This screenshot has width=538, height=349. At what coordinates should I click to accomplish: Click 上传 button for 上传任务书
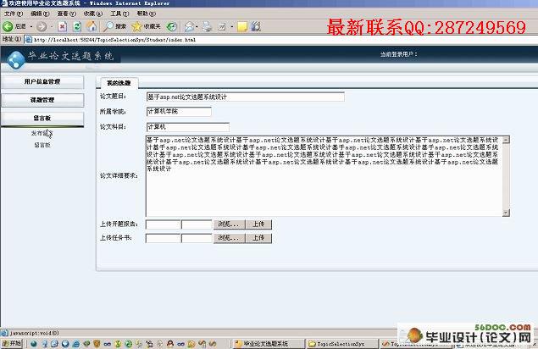[x=258, y=238]
